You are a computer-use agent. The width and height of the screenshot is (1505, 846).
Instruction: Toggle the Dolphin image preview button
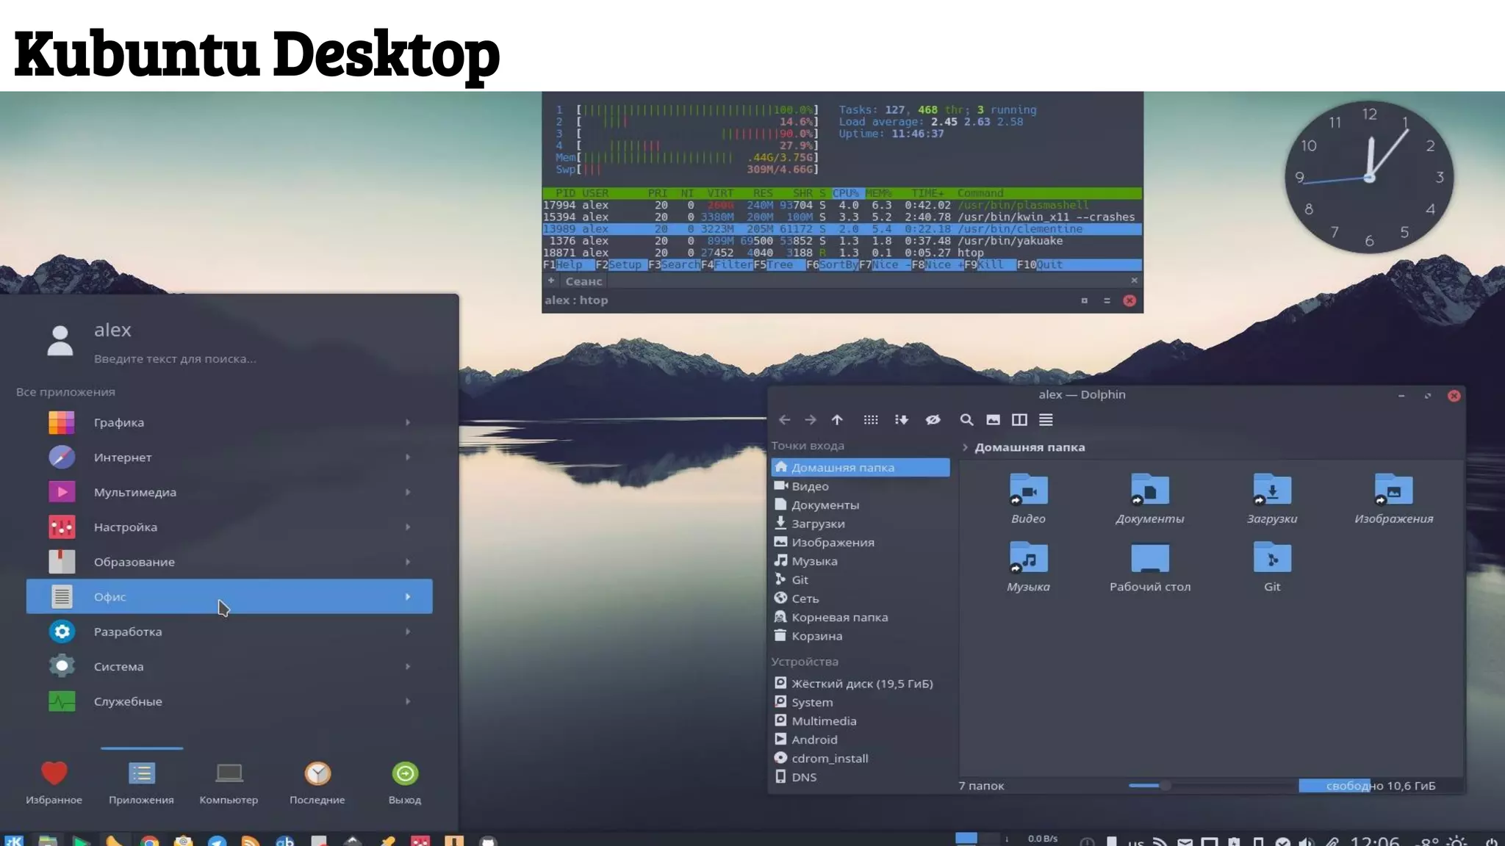tap(993, 420)
